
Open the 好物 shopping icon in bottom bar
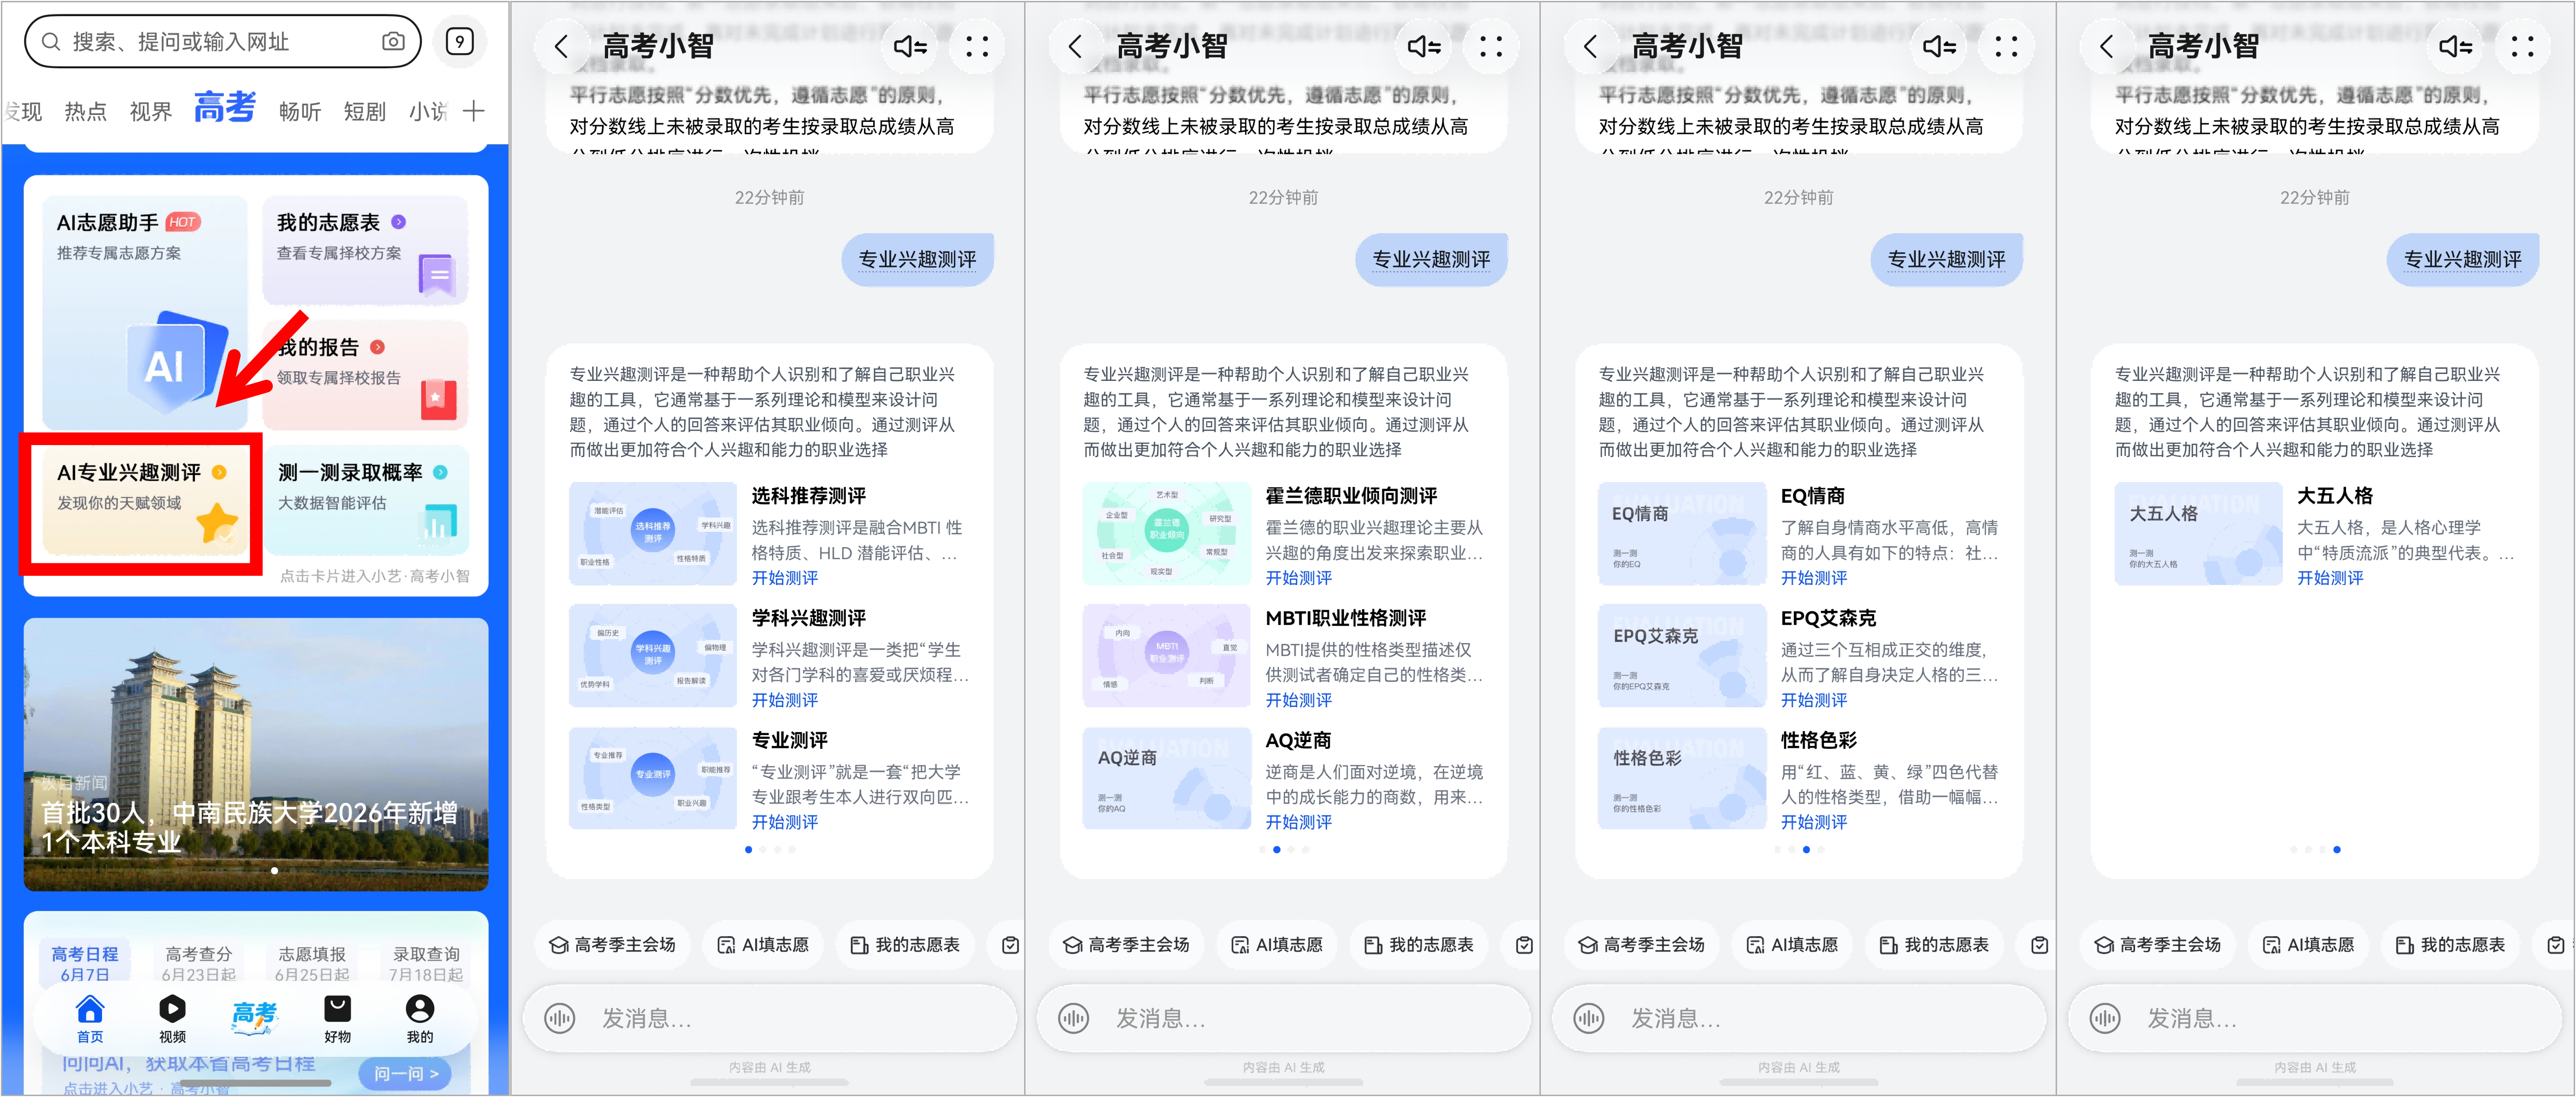[x=337, y=1019]
